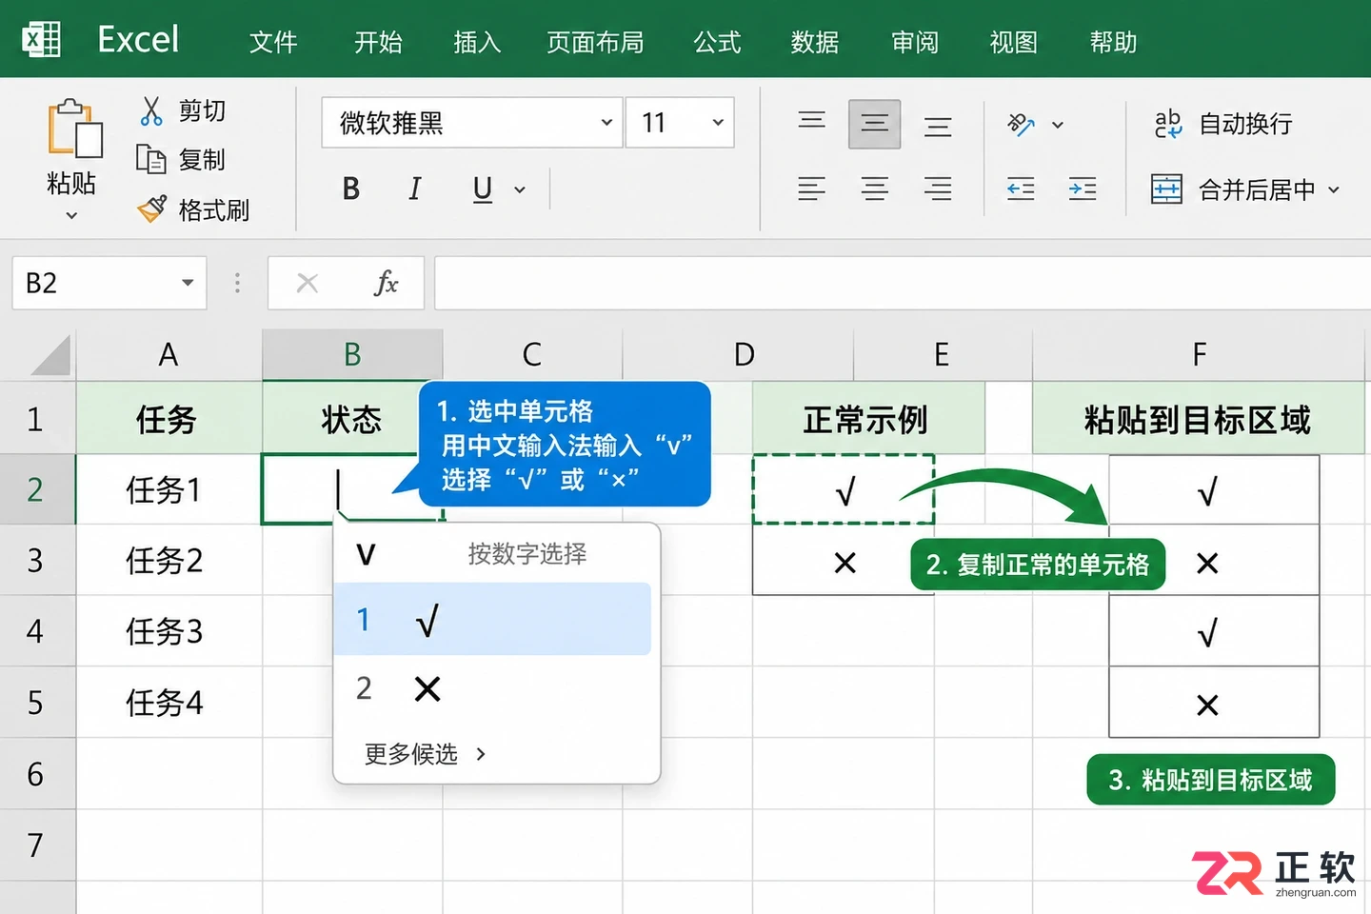Click the formula bar input field
The height and width of the screenshot is (914, 1371).
pos(902,283)
